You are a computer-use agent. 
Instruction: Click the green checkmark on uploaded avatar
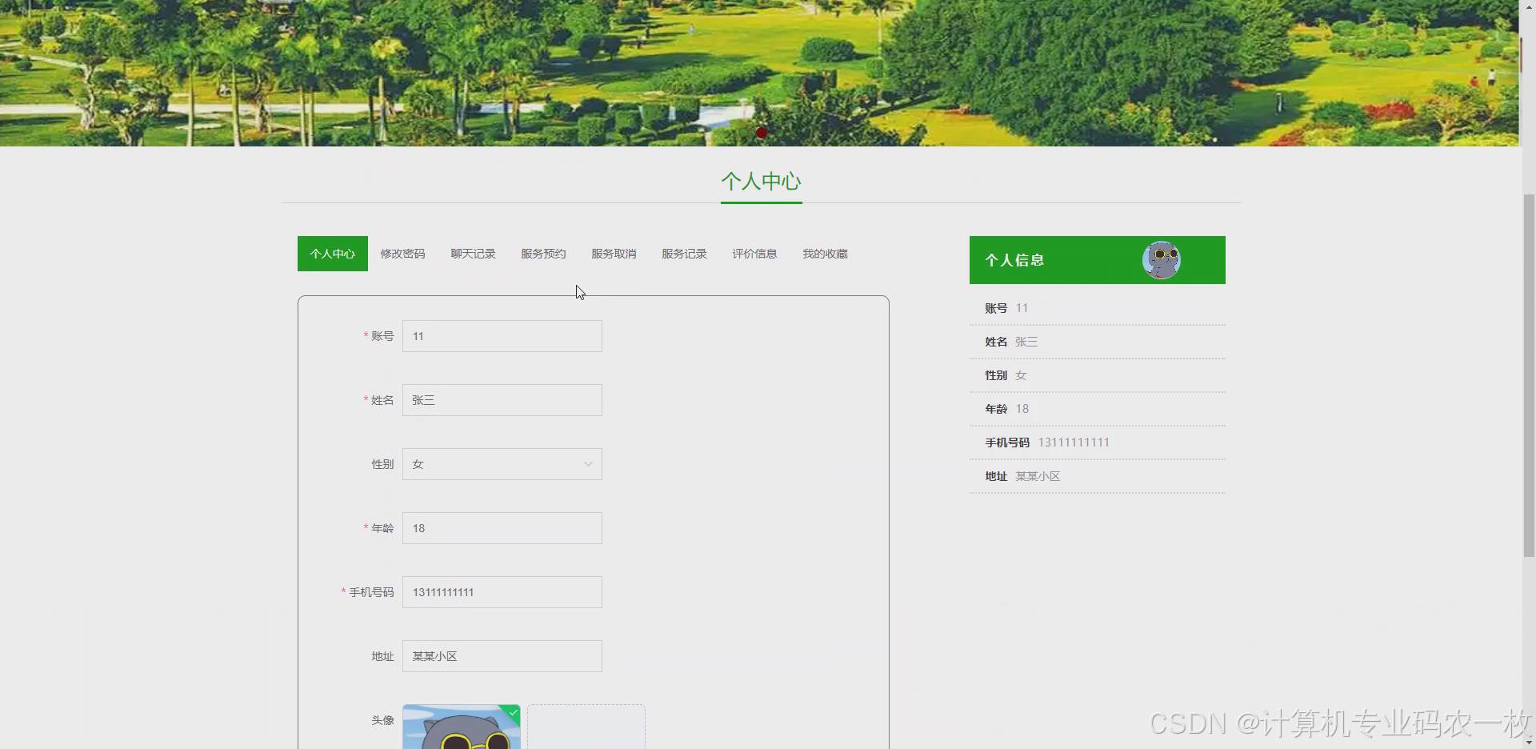click(513, 712)
